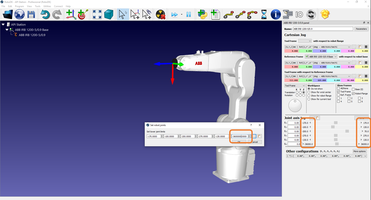Click the Undo arrow icon

(45, 15)
